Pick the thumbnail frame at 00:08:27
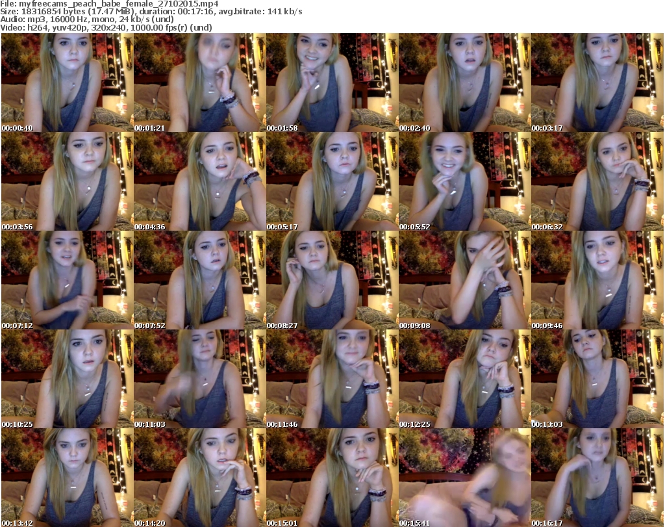This screenshot has width=665, height=527. coord(332,281)
